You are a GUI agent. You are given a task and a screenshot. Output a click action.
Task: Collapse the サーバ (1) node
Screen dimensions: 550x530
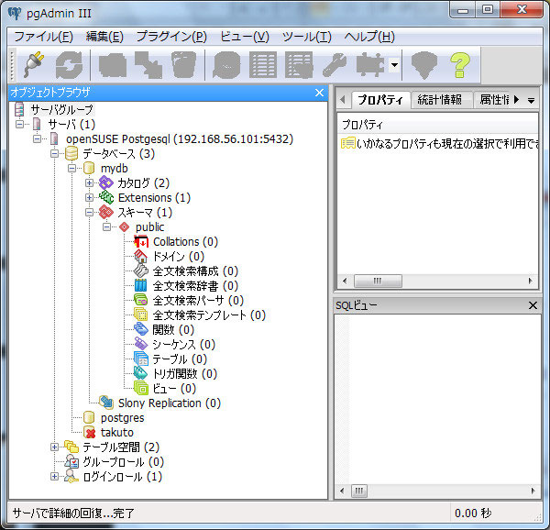20,124
